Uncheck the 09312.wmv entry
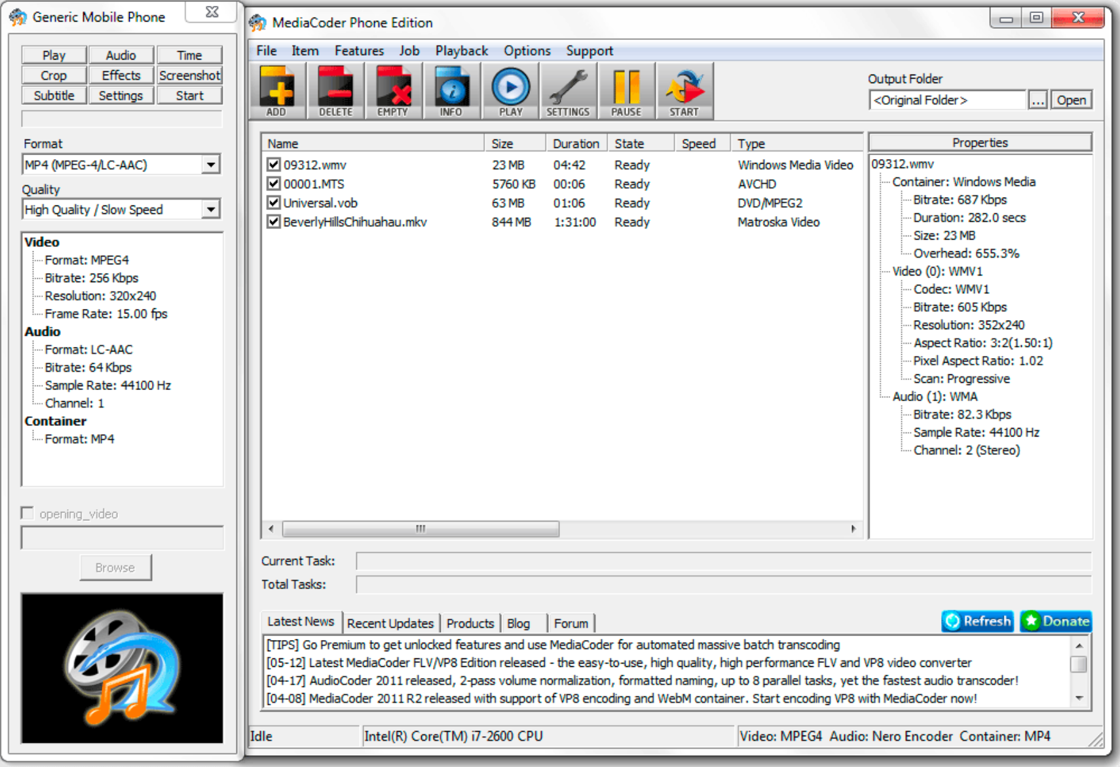 point(272,165)
